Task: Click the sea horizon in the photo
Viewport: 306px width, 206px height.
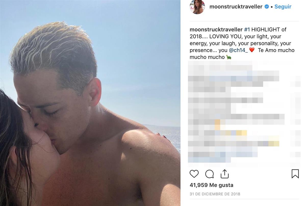Action: pos(163,125)
